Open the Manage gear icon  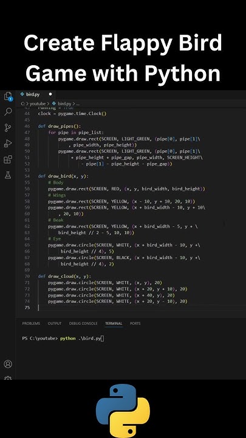tap(8, 378)
